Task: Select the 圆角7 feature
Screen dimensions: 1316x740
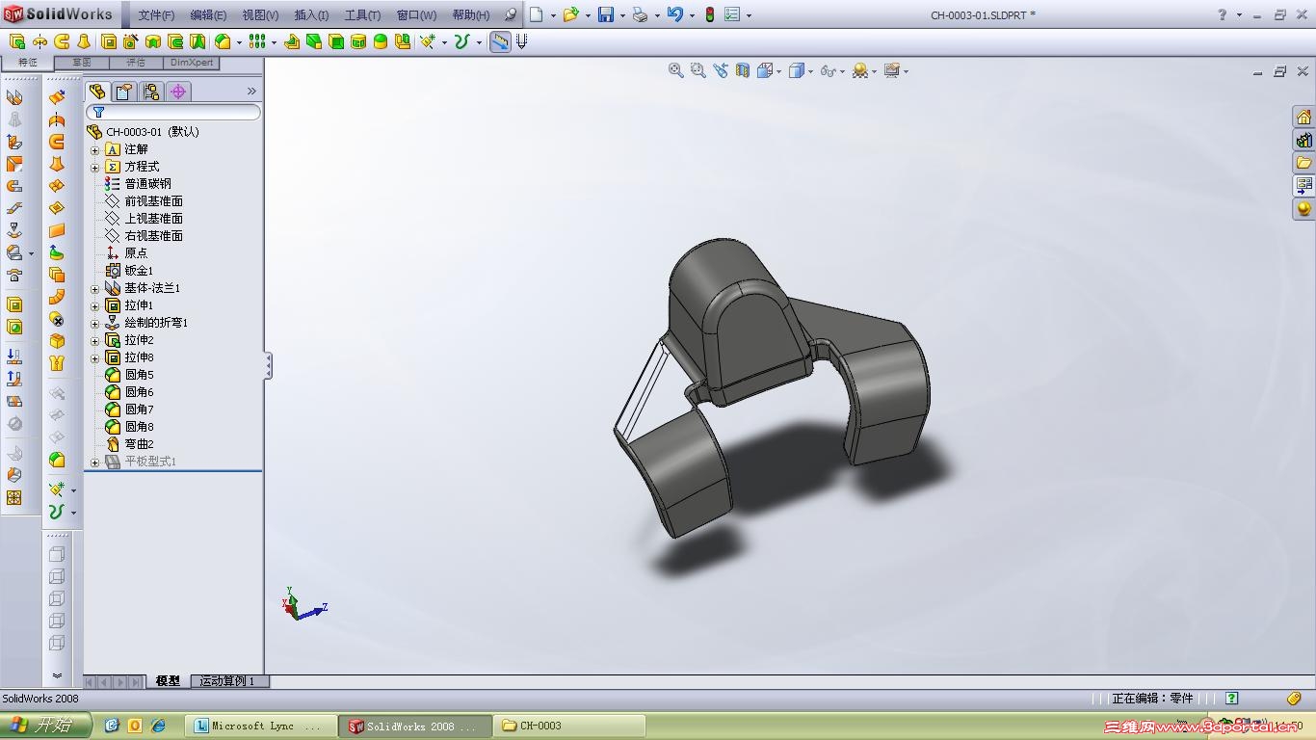Action: pos(139,410)
